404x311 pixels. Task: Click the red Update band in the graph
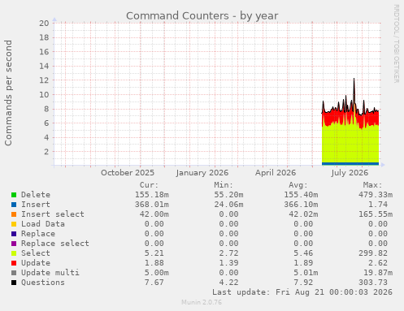point(350,118)
